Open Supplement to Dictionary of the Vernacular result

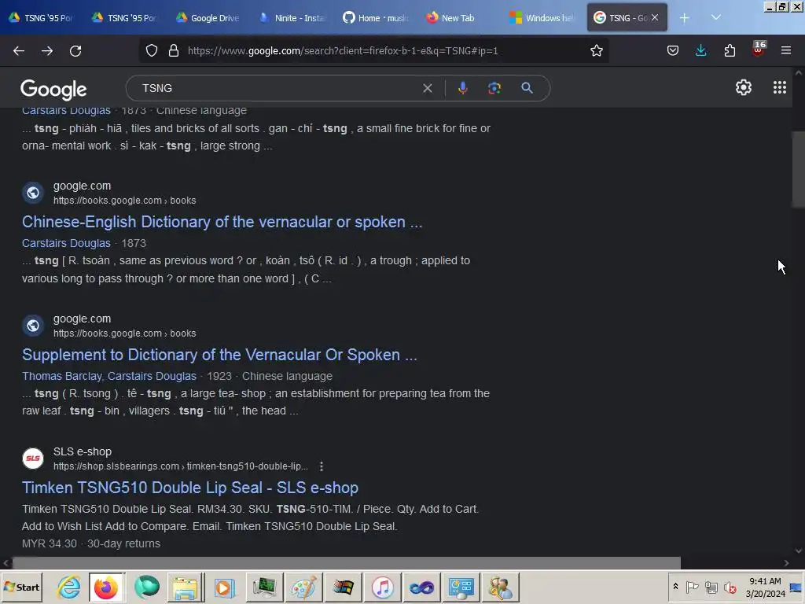tap(219, 355)
